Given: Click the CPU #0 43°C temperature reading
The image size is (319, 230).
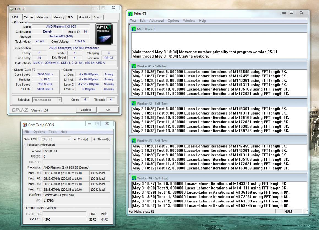Looking at the screenshot, I should pos(65,220).
